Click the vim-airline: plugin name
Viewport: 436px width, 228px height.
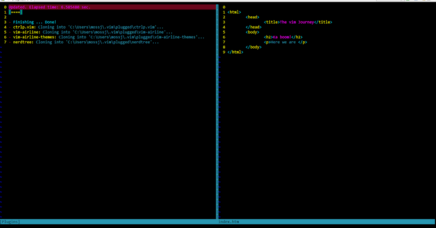(27, 32)
